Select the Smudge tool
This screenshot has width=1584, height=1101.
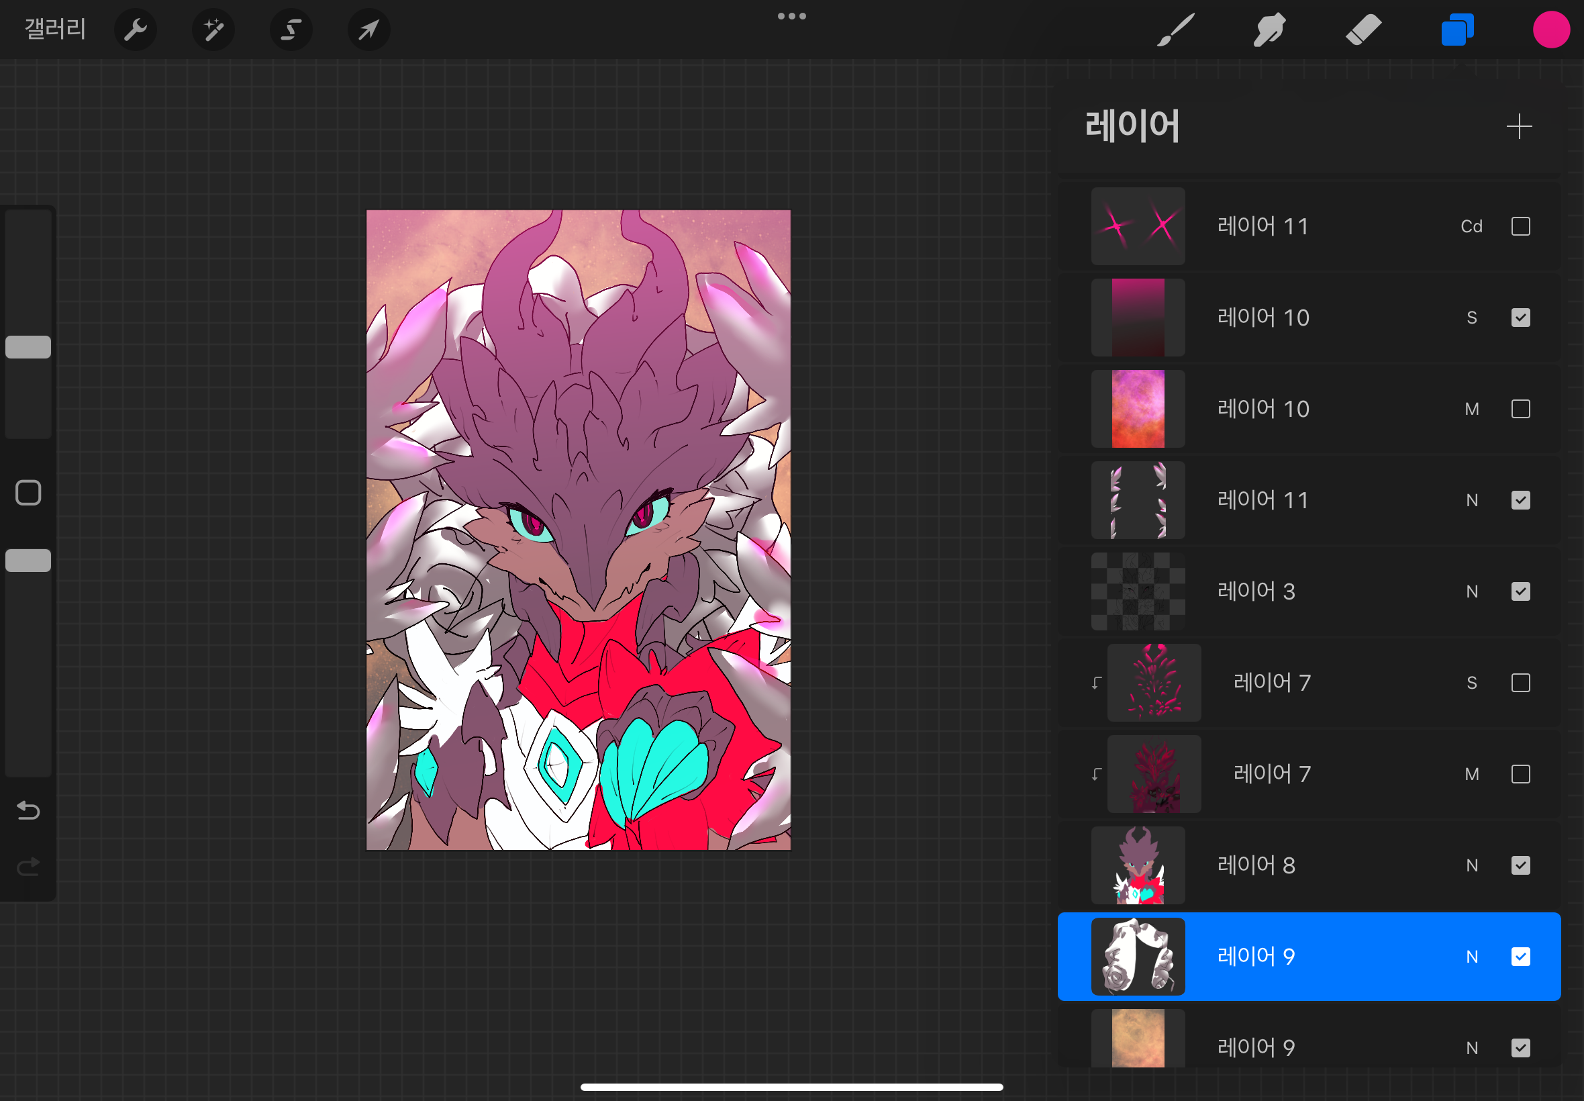point(1269,30)
